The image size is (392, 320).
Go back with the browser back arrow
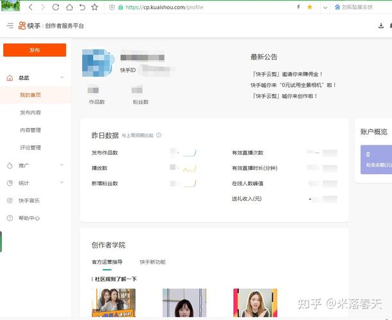[31, 7]
